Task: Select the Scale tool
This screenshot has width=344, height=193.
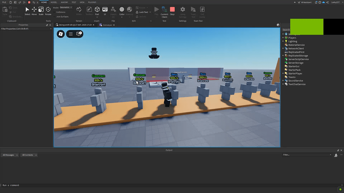Action: (x=41, y=11)
